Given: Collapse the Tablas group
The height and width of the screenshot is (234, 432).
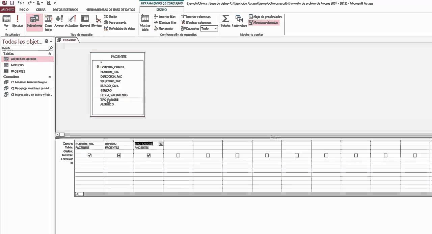Looking at the screenshot, I should point(50,53).
